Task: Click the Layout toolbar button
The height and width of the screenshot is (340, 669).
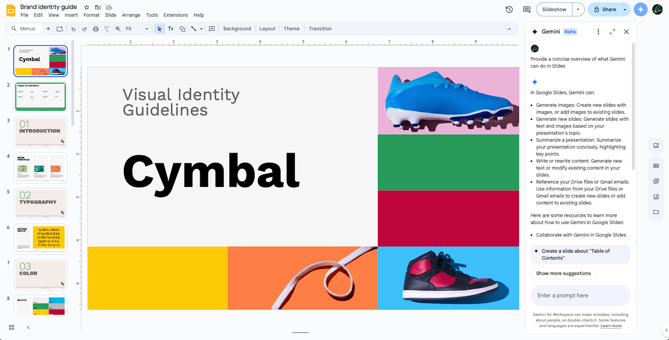Action: coord(267,29)
